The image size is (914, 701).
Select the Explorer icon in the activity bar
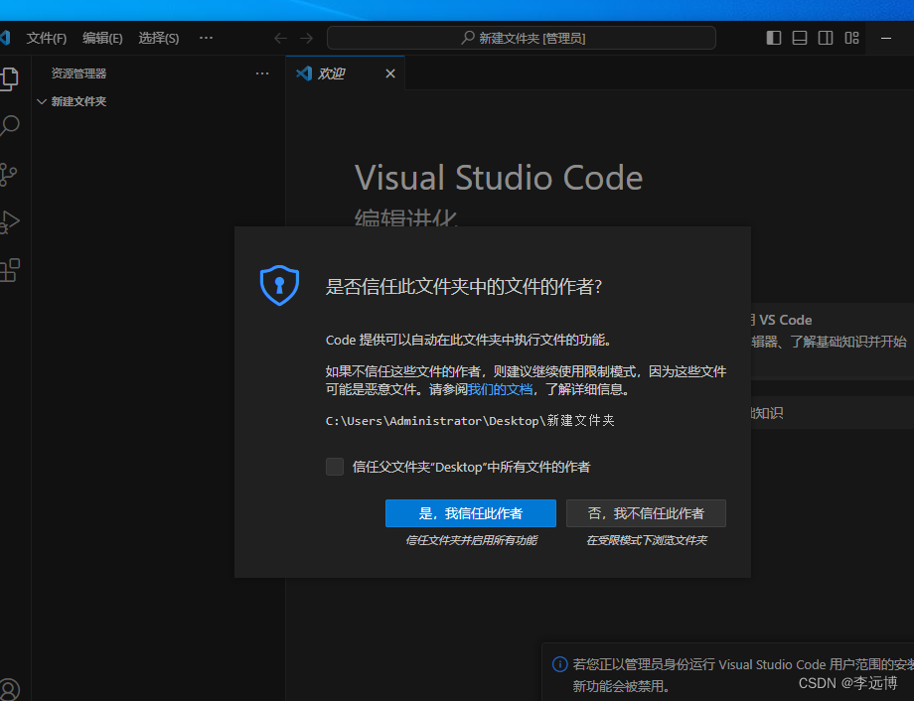coord(12,77)
